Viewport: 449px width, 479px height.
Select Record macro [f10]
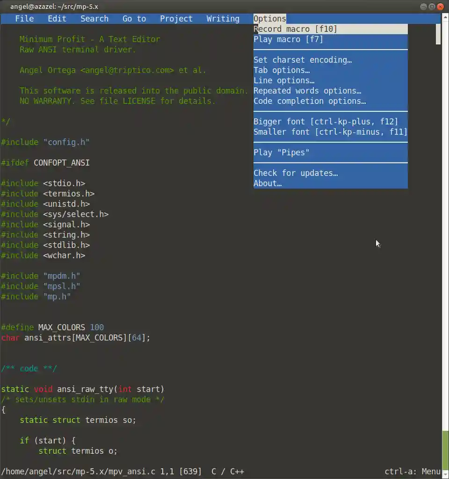[x=331, y=29]
